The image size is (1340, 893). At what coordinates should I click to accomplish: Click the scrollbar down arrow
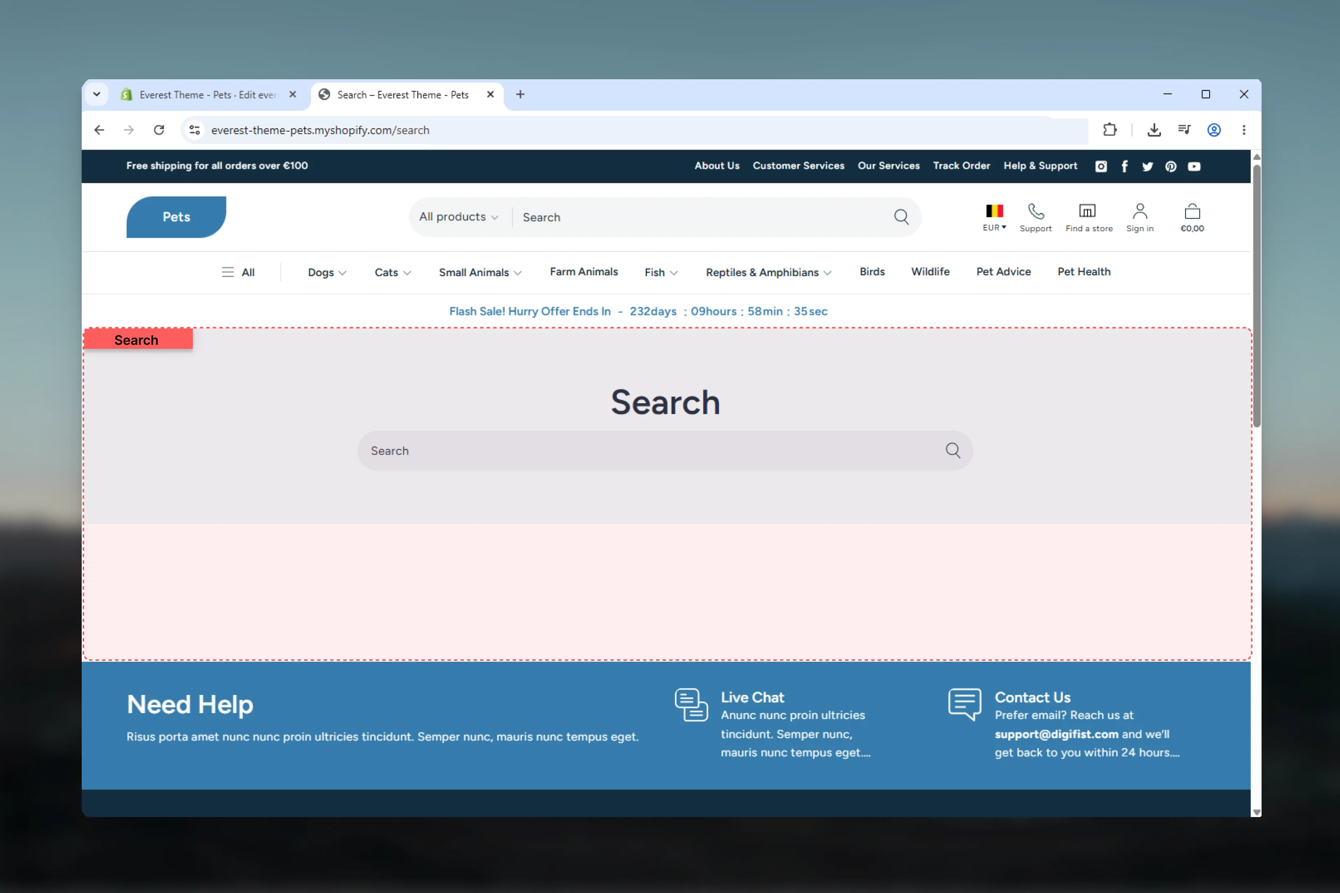click(x=1256, y=812)
